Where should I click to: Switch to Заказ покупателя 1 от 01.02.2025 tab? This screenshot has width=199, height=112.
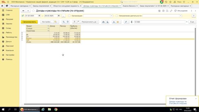pyautogui.click(x=153, y=6)
